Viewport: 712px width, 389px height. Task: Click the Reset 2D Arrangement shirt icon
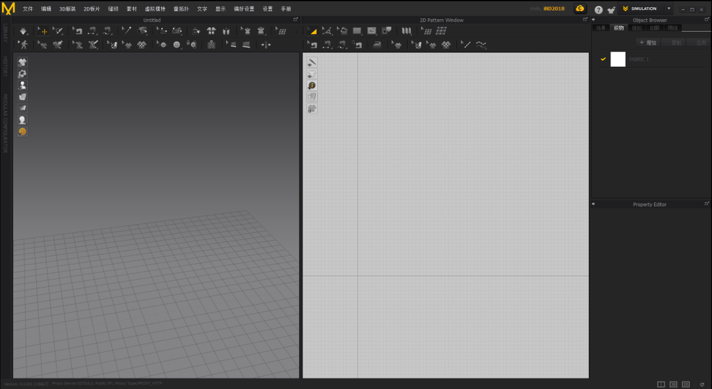coord(211,31)
